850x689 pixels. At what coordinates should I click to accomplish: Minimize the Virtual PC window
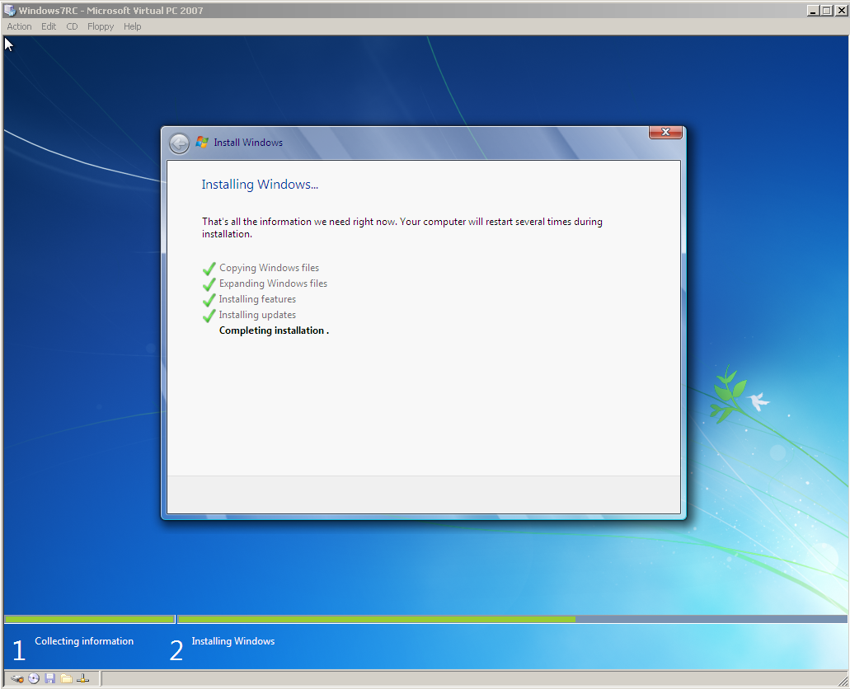pyautogui.click(x=812, y=10)
